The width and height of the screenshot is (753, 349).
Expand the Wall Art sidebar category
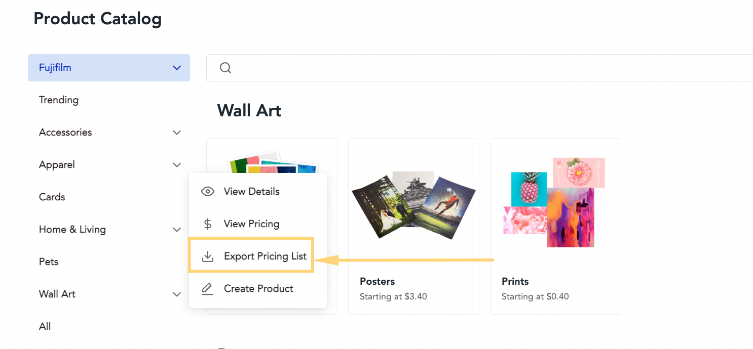point(177,294)
